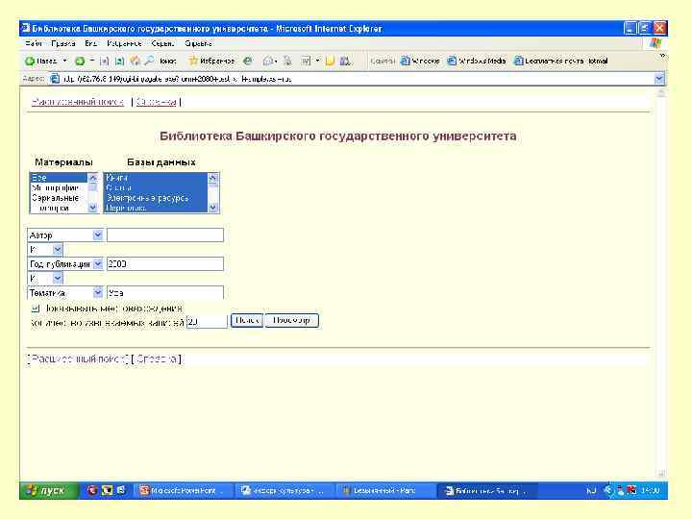
Task: Select Периодика in the Базы данных list
Action: pyautogui.click(x=156, y=208)
